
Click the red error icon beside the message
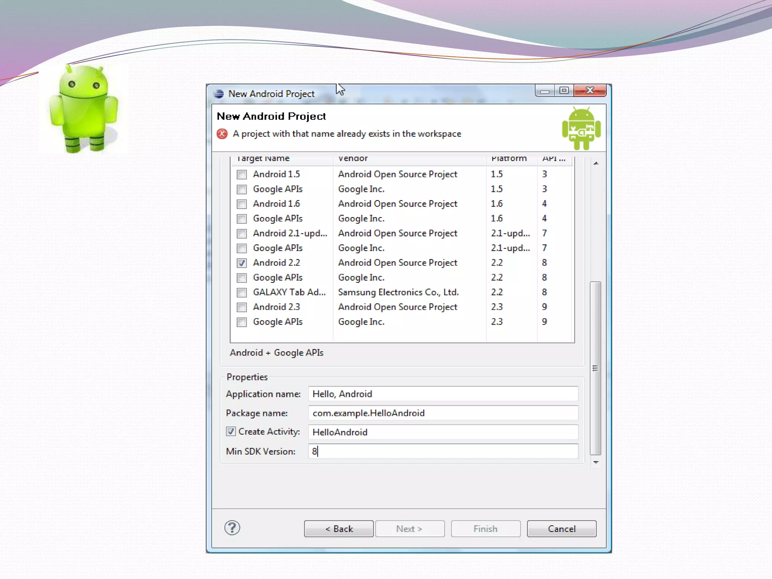(x=222, y=134)
